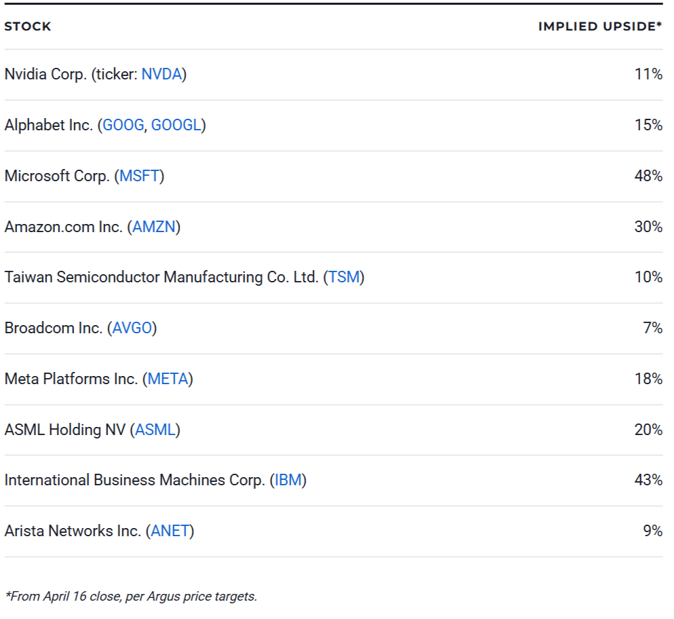The width and height of the screenshot is (674, 619).
Task: Click 'Taiwan Semiconductor Manufacturing Co. Ltd.' text
Action: coord(162,277)
